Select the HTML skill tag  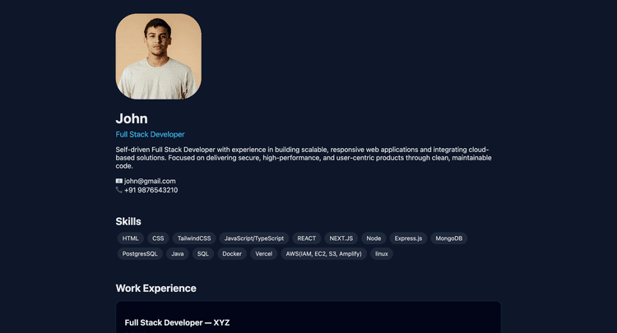point(130,238)
